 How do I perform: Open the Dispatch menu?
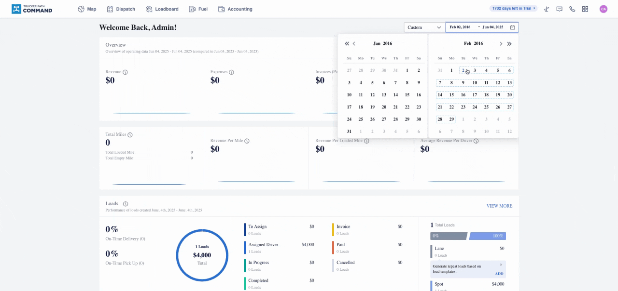121,9
